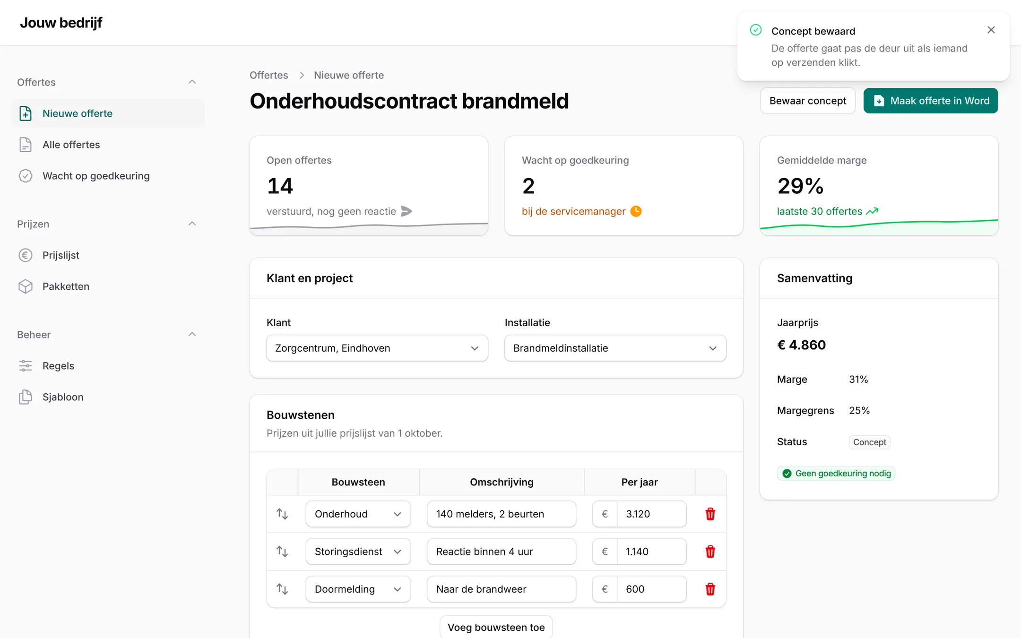Click the Nieuwe offerte document-plus icon

[x=26, y=113]
